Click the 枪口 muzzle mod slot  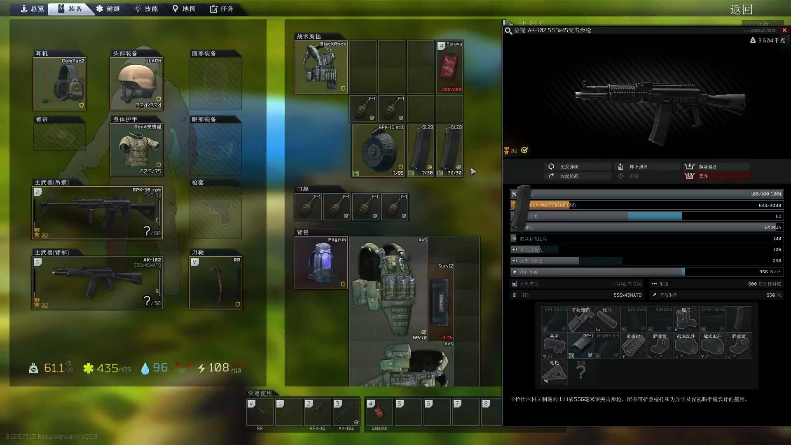point(607,319)
